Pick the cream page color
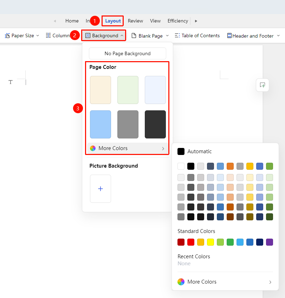Viewport: 285px width, 298px height. pos(101,90)
